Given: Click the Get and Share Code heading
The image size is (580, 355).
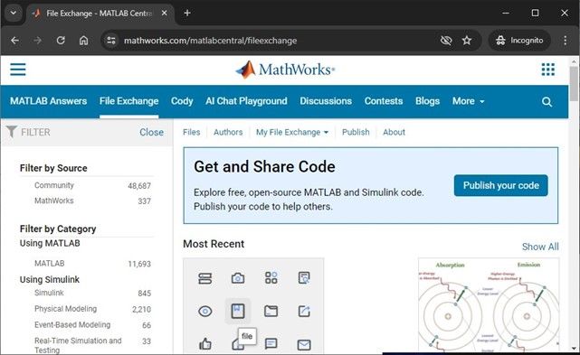Looking at the screenshot, I should coord(264,166).
